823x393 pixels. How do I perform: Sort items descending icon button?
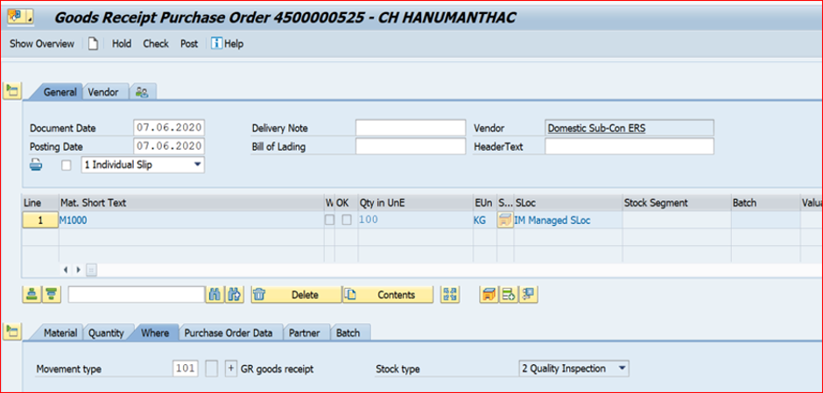pyautogui.click(x=51, y=295)
